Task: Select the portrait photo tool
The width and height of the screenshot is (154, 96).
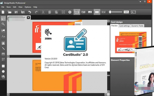Action: [x=3, y=43]
